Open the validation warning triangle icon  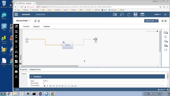(x=16, y=77)
